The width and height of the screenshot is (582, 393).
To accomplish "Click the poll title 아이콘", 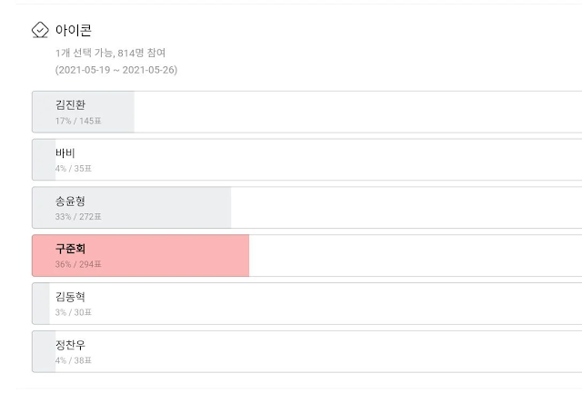I will [x=74, y=31].
